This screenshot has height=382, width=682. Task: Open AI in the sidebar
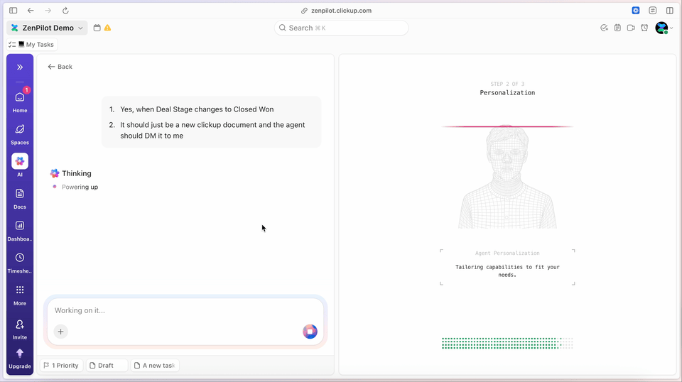coord(20,165)
